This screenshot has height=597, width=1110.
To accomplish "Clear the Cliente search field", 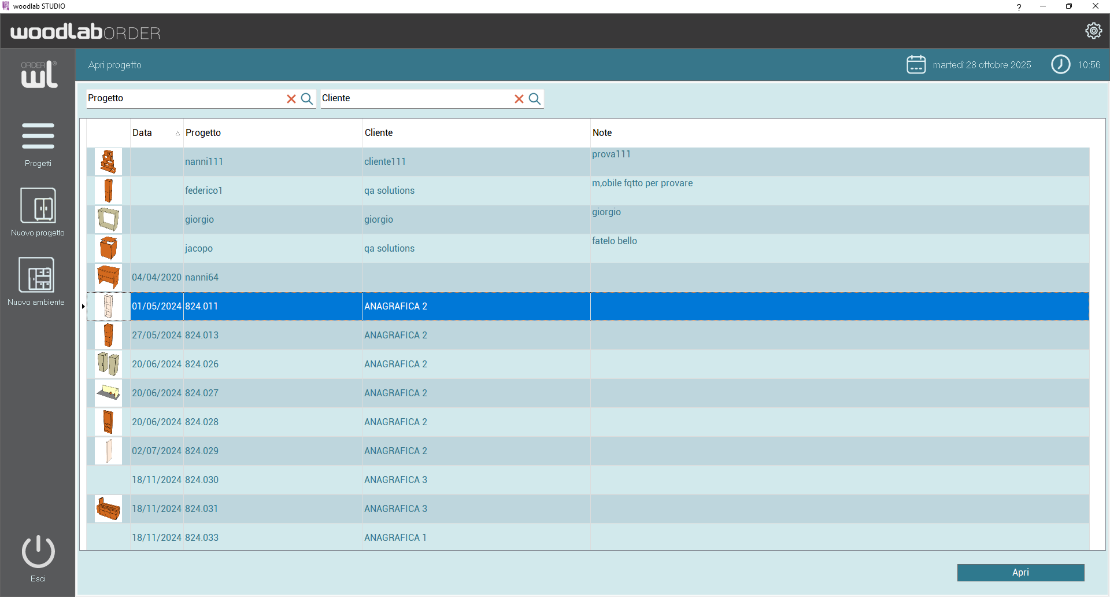I will coord(519,99).
